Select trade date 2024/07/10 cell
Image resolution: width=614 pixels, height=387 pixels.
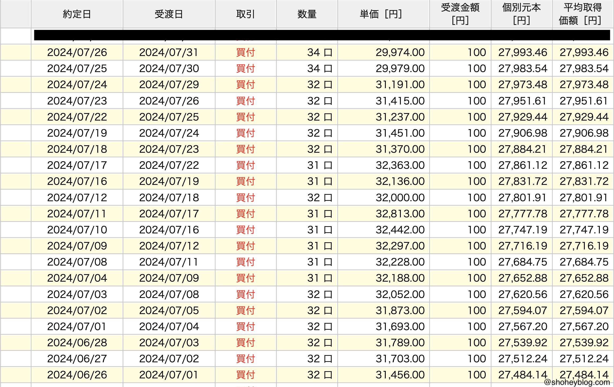77,230
